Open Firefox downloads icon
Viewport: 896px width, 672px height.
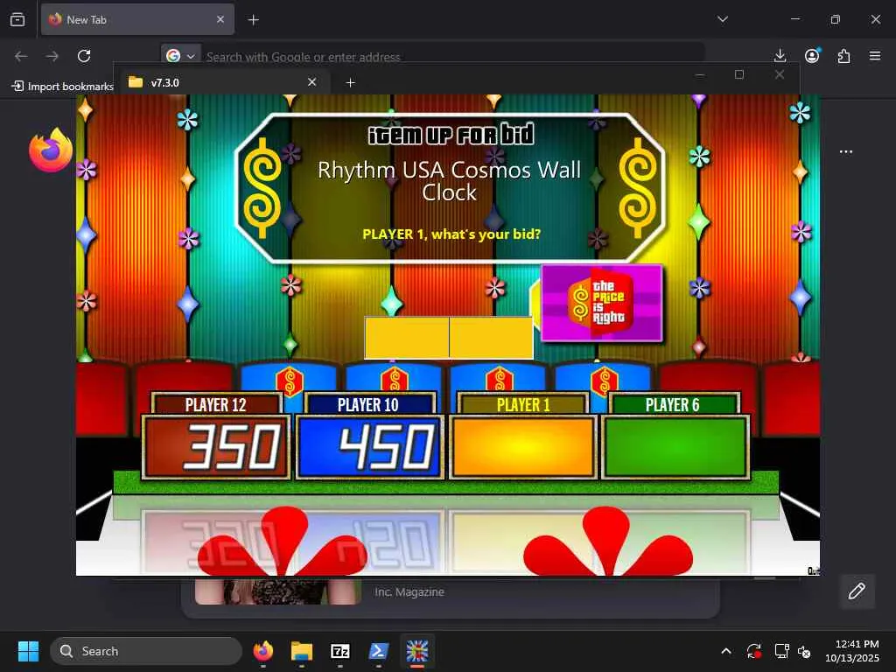click(780, 56)
